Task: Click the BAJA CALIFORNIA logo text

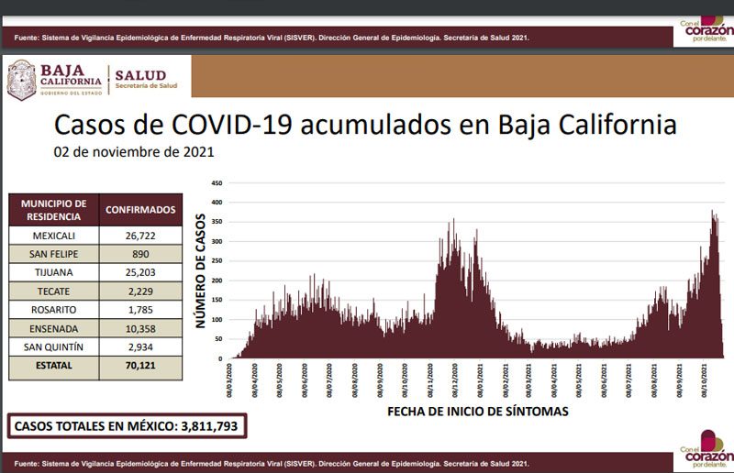Action: (71, 79)
